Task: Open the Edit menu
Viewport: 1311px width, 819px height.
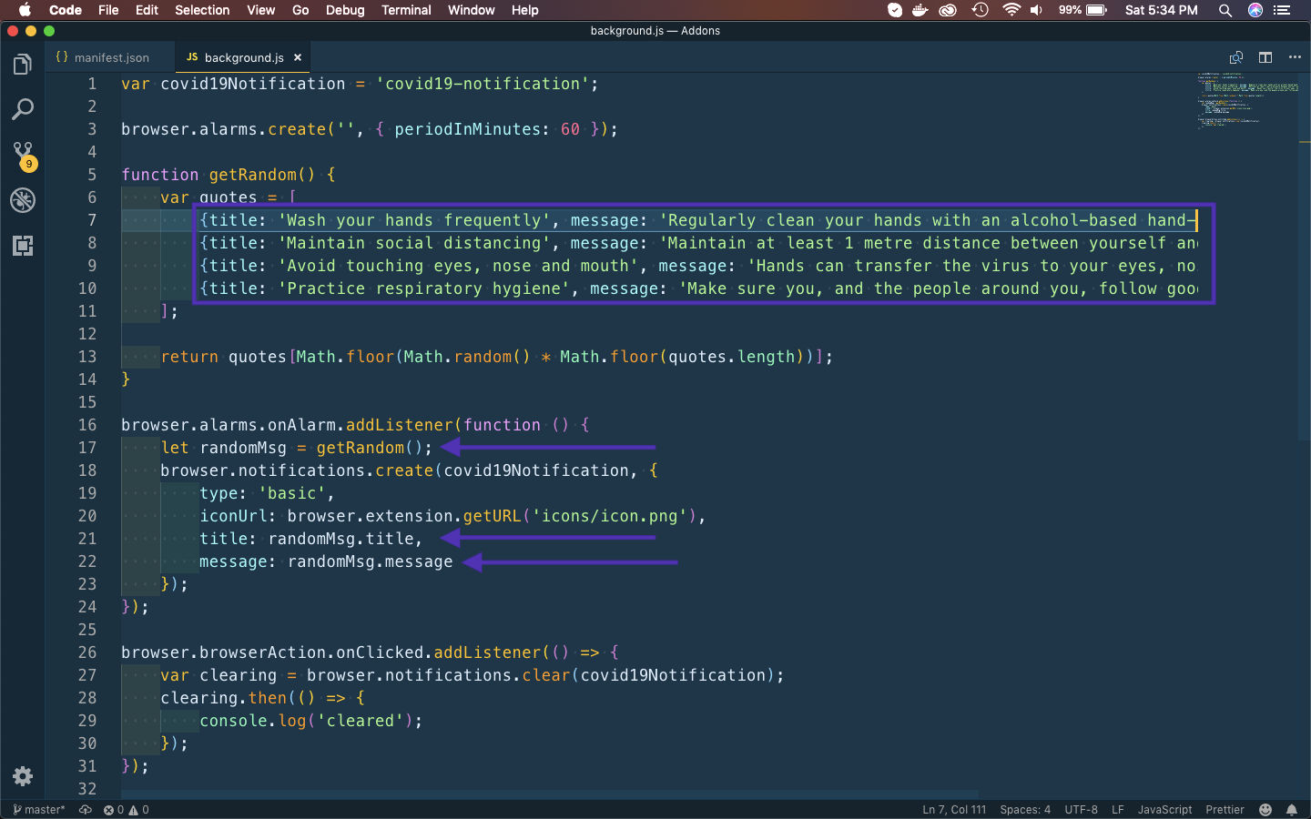Action: click(147, 10)
